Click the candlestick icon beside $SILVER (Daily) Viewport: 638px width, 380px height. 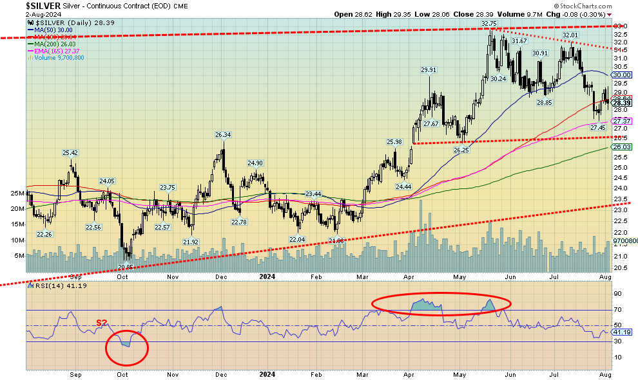tap(30, 23)
